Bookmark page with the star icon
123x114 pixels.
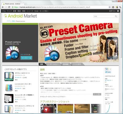(110, 7)
